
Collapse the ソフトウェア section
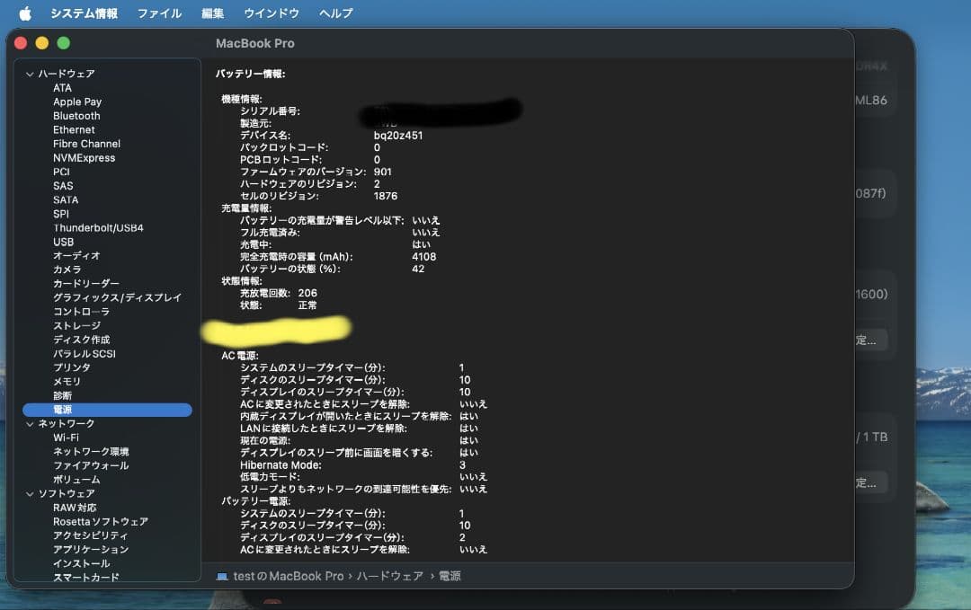[30, 492]
